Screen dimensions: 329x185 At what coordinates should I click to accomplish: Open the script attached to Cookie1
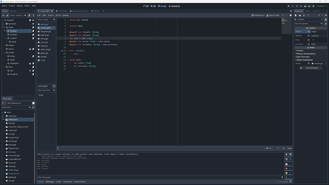point(33,31)
